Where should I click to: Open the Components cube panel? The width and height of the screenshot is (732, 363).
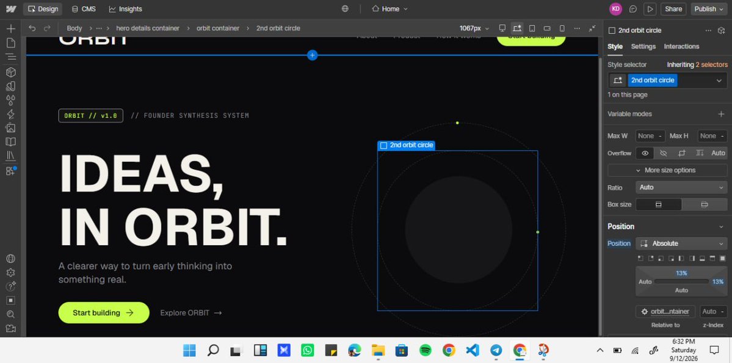[11, 72]
